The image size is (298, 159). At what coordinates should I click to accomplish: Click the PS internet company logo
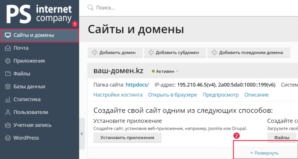[39, 14]
